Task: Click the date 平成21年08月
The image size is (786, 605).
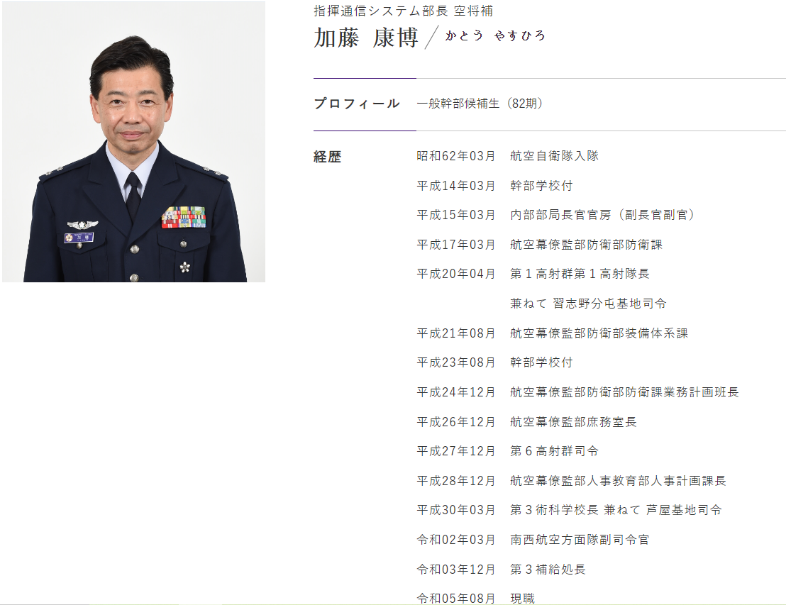Action: click(455, 333)
